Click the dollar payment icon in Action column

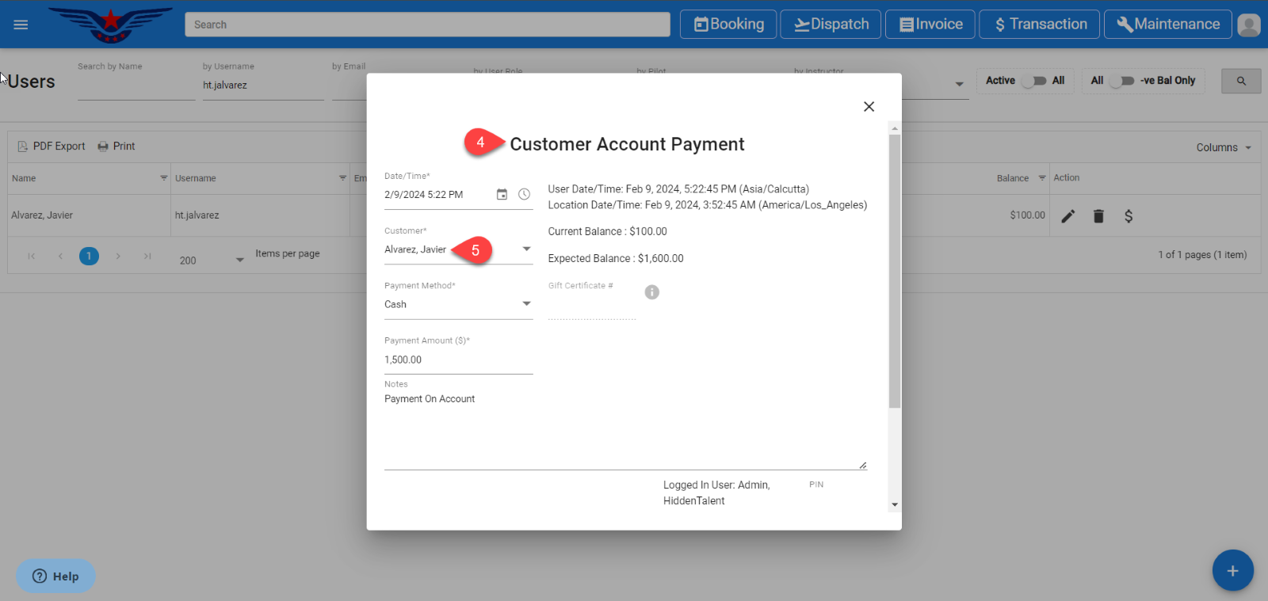(1129, 216)
